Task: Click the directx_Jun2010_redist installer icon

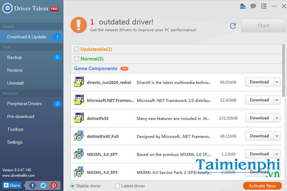Action: pos(79,82)
